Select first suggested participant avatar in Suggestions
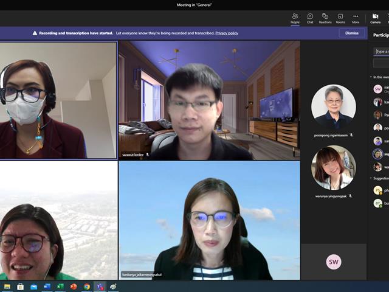The width and height of the screenshot is (389, 292). click(378, 190)
